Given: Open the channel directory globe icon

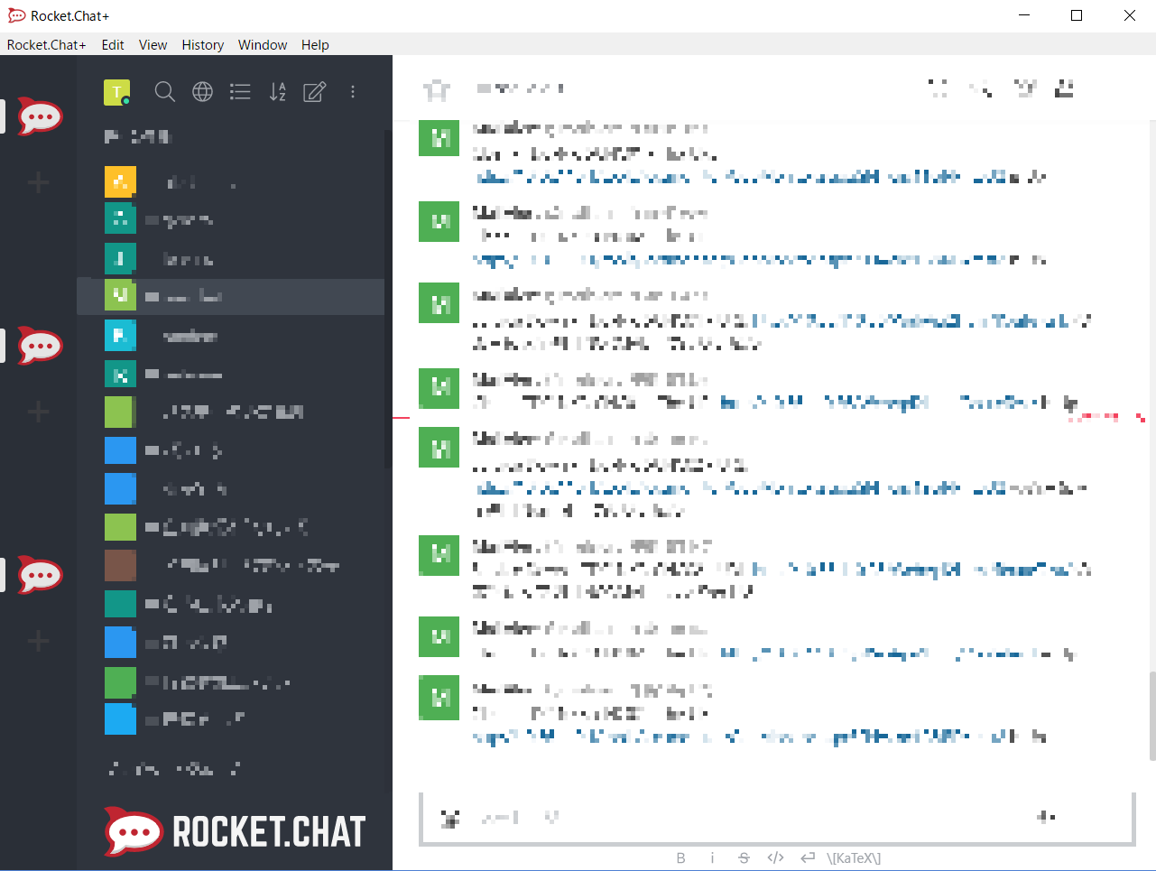Looking at the screenshot, I should coord(202,91).
